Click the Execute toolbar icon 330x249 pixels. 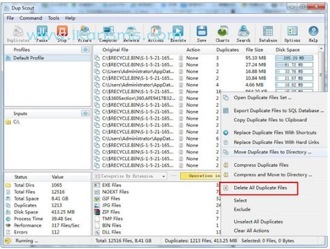click(x=178, y=33)
